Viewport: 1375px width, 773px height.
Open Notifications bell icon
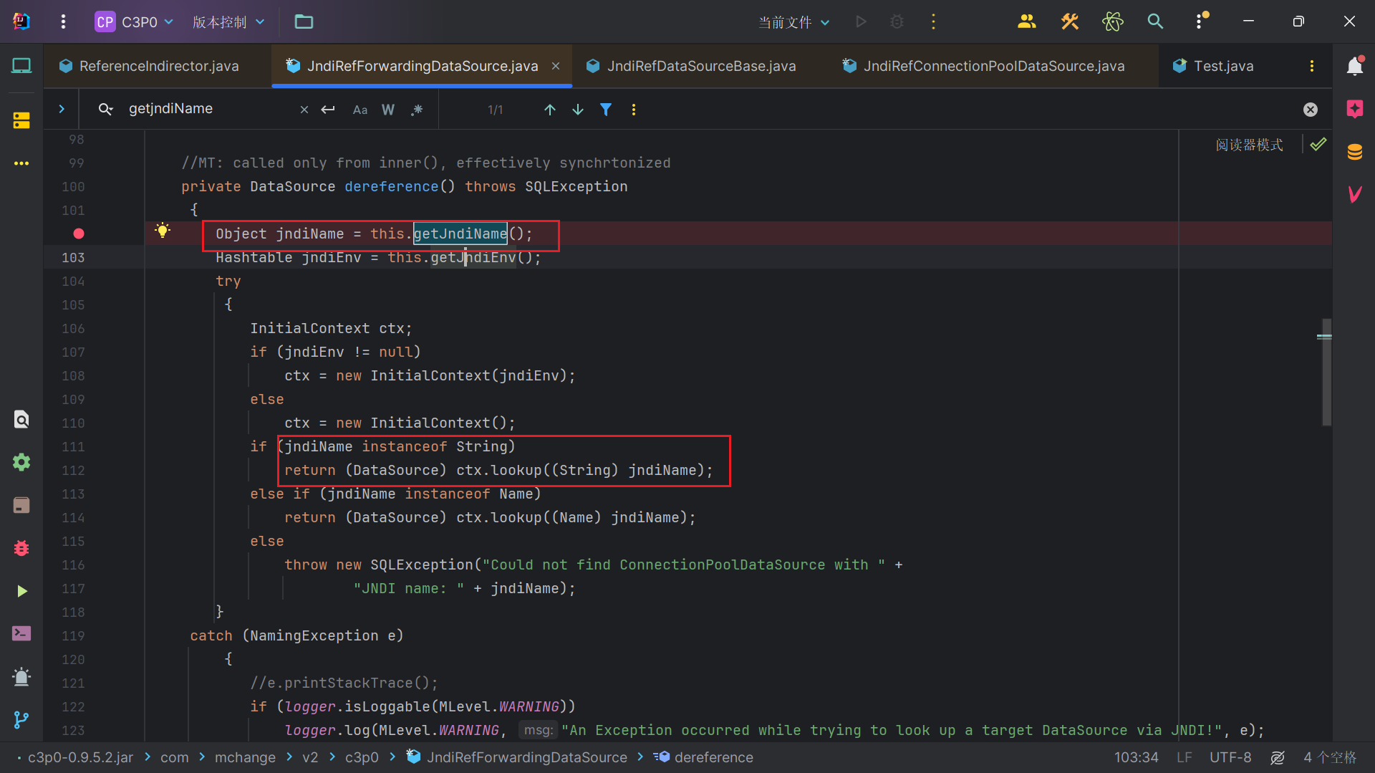[1354, 66]
